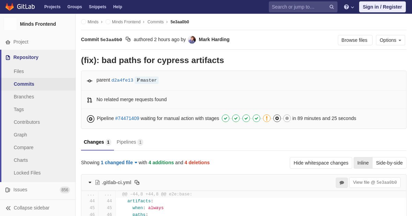The image size is (412, 216).
Task: Click the Project home icon in sidebar
Action: pos(8,42)
